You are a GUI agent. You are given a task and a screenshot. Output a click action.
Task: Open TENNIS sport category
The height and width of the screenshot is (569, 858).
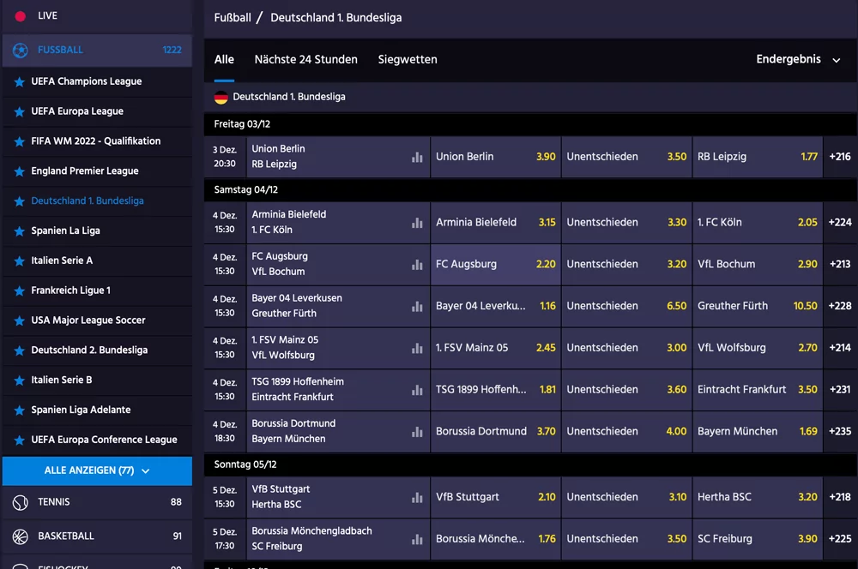97,502
